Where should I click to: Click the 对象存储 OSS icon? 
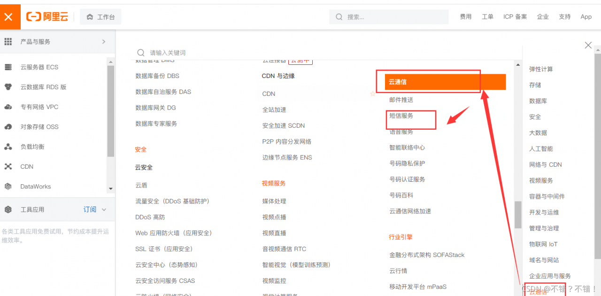[8, 127]
